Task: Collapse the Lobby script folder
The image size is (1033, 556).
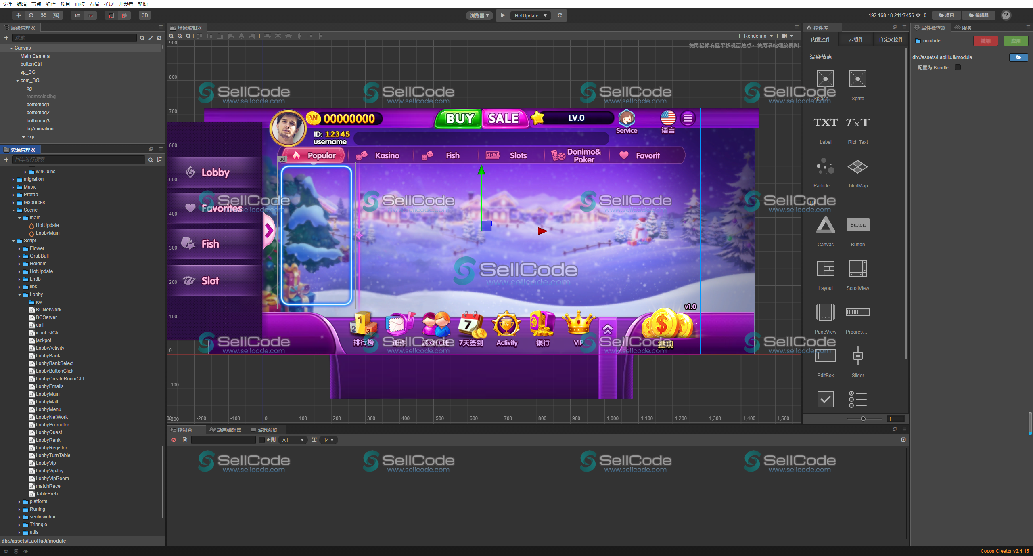Action: click(19, 295)
